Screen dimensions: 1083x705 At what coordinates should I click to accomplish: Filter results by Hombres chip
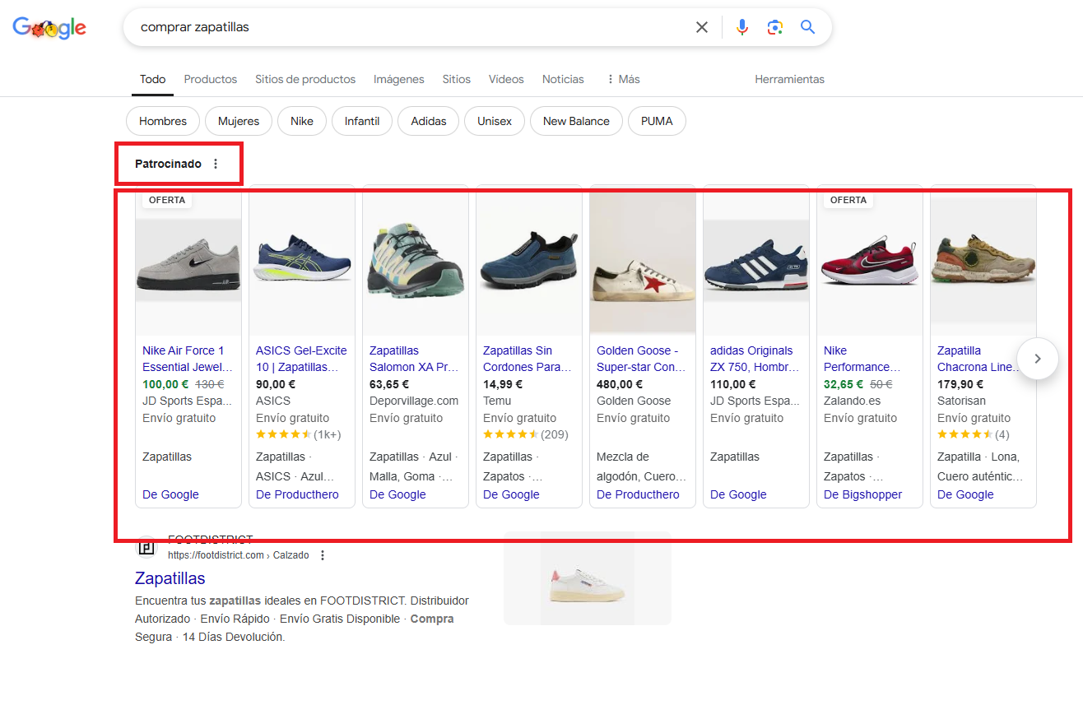(163, 121)
